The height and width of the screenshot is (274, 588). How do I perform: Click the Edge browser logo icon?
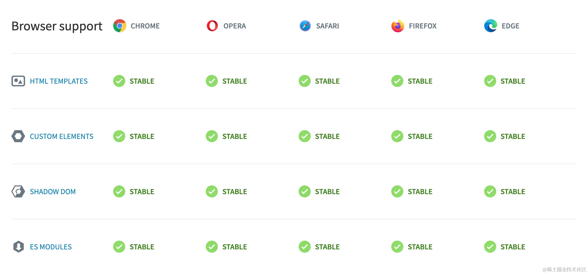[x=490, y=26]
